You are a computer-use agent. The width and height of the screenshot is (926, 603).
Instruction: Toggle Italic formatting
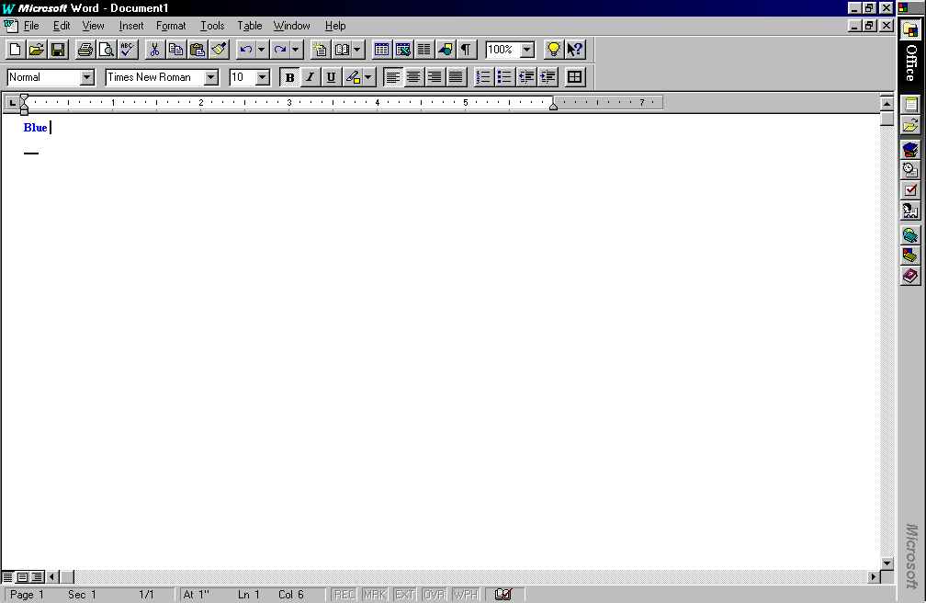coord(311,77)
